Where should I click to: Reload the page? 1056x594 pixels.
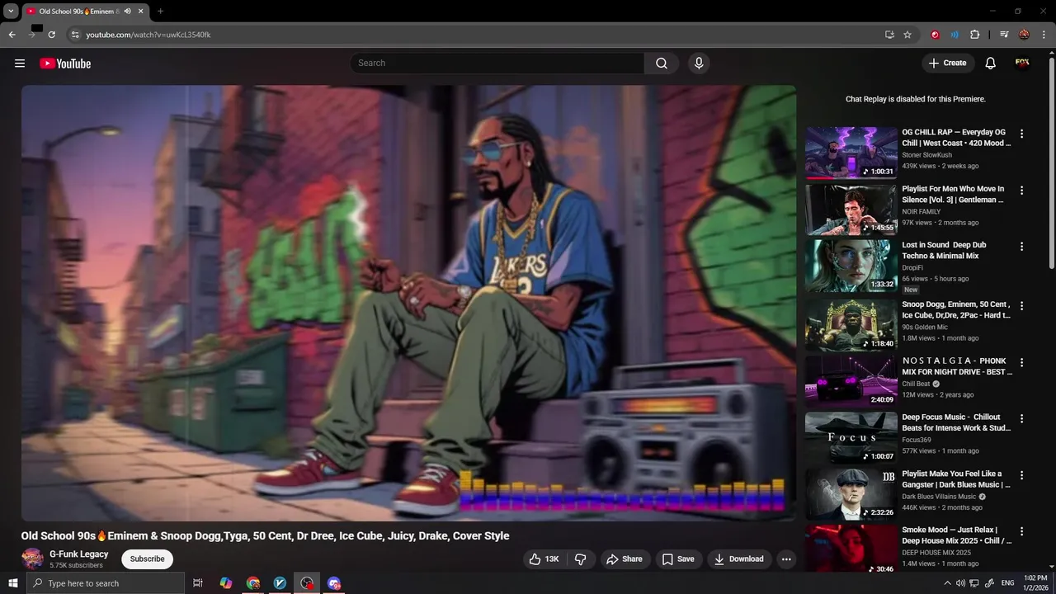point(51,35)
